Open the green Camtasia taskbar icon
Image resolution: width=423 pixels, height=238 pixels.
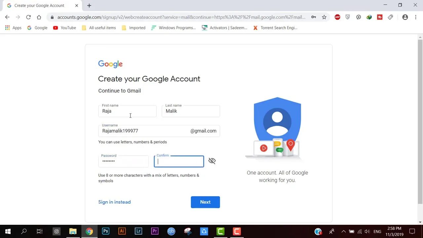click(x=220, y=231)
